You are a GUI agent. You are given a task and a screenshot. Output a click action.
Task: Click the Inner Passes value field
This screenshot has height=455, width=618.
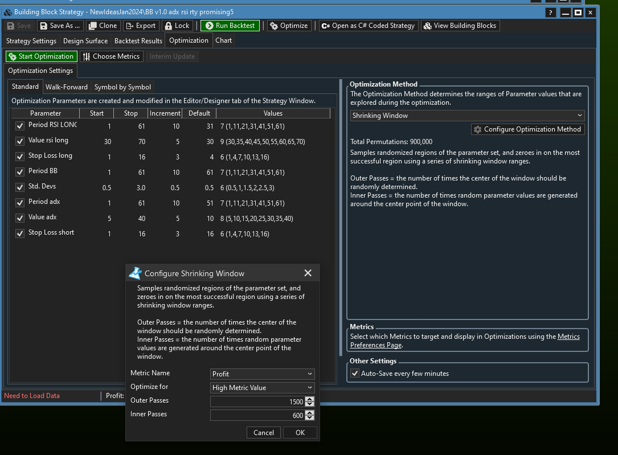(x=257, y=416)
